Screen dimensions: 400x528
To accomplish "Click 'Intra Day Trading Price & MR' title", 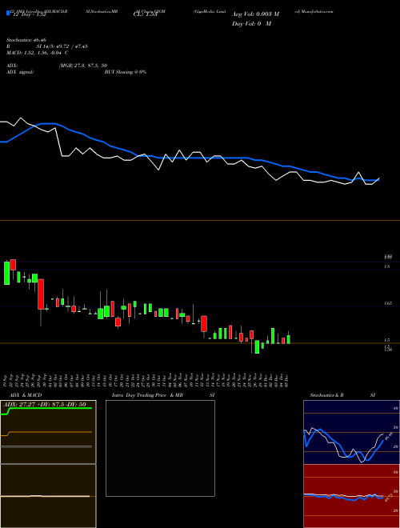I will pos(147,395).
